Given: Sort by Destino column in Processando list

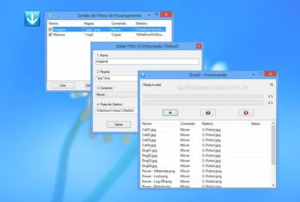Looking at the screenshot, I should 207,124.
